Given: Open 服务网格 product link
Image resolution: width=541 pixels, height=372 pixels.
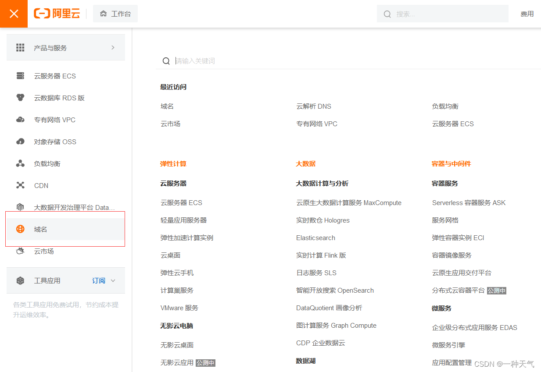Looking at the screenshot, I should [445, 220].
